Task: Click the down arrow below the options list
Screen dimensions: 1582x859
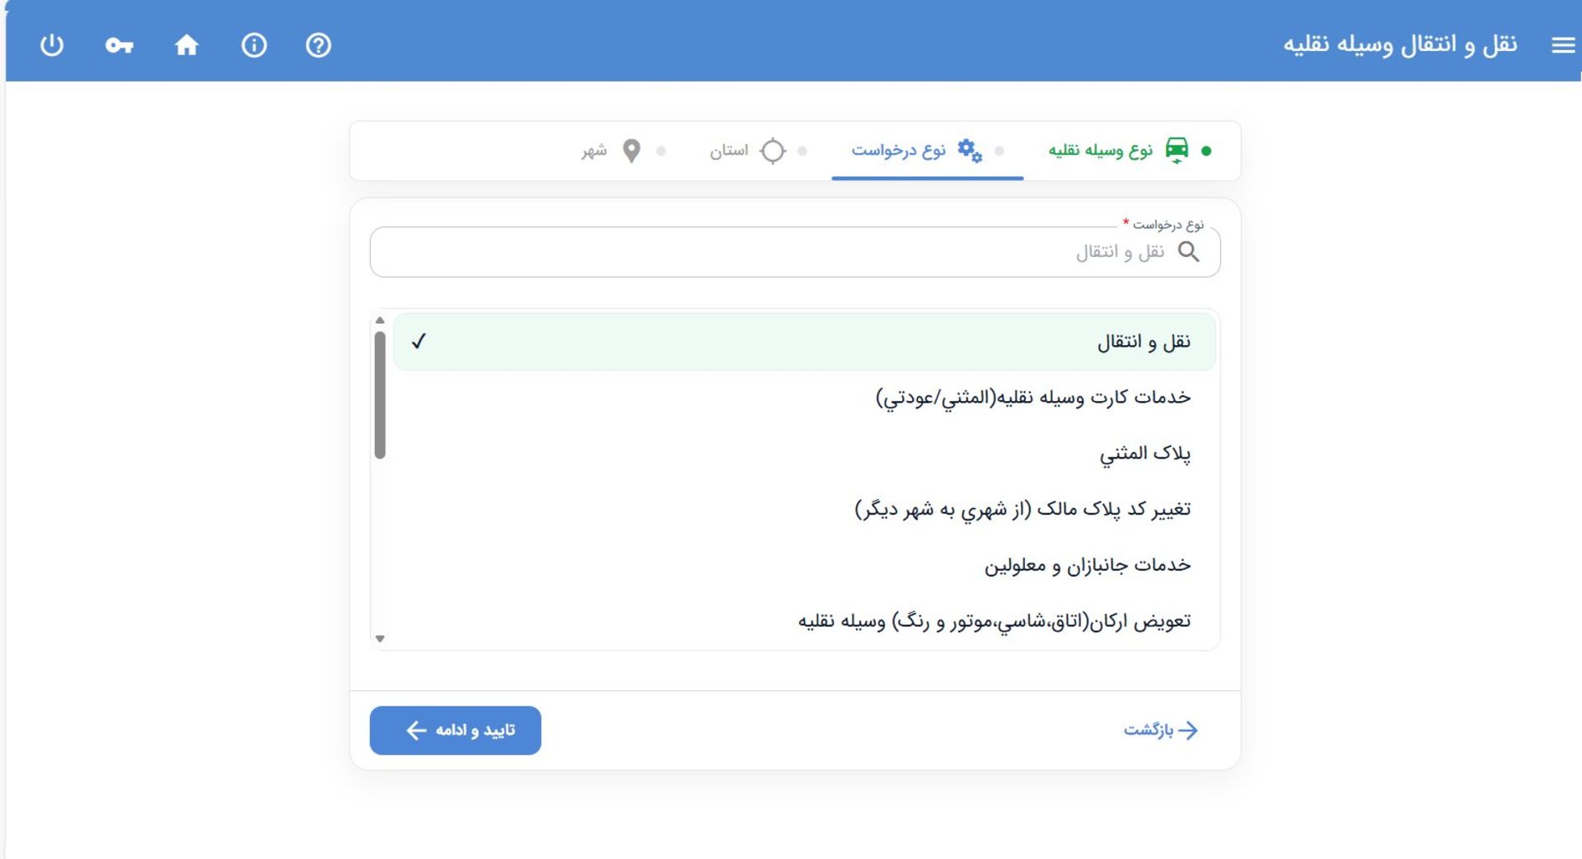Action: point(381,637)
